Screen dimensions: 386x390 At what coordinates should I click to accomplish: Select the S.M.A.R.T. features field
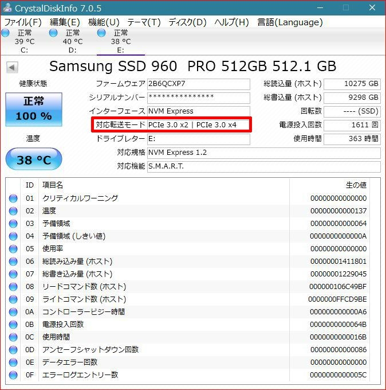pyautogui.click(x=264, y=166)
